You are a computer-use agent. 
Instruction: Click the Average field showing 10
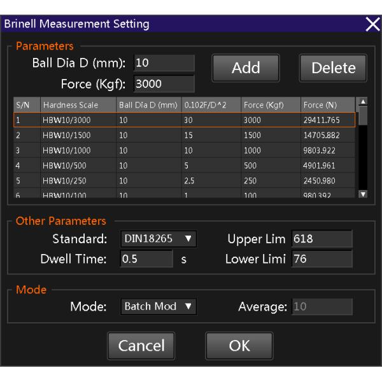pyautogui.click(x=321, y=306)
